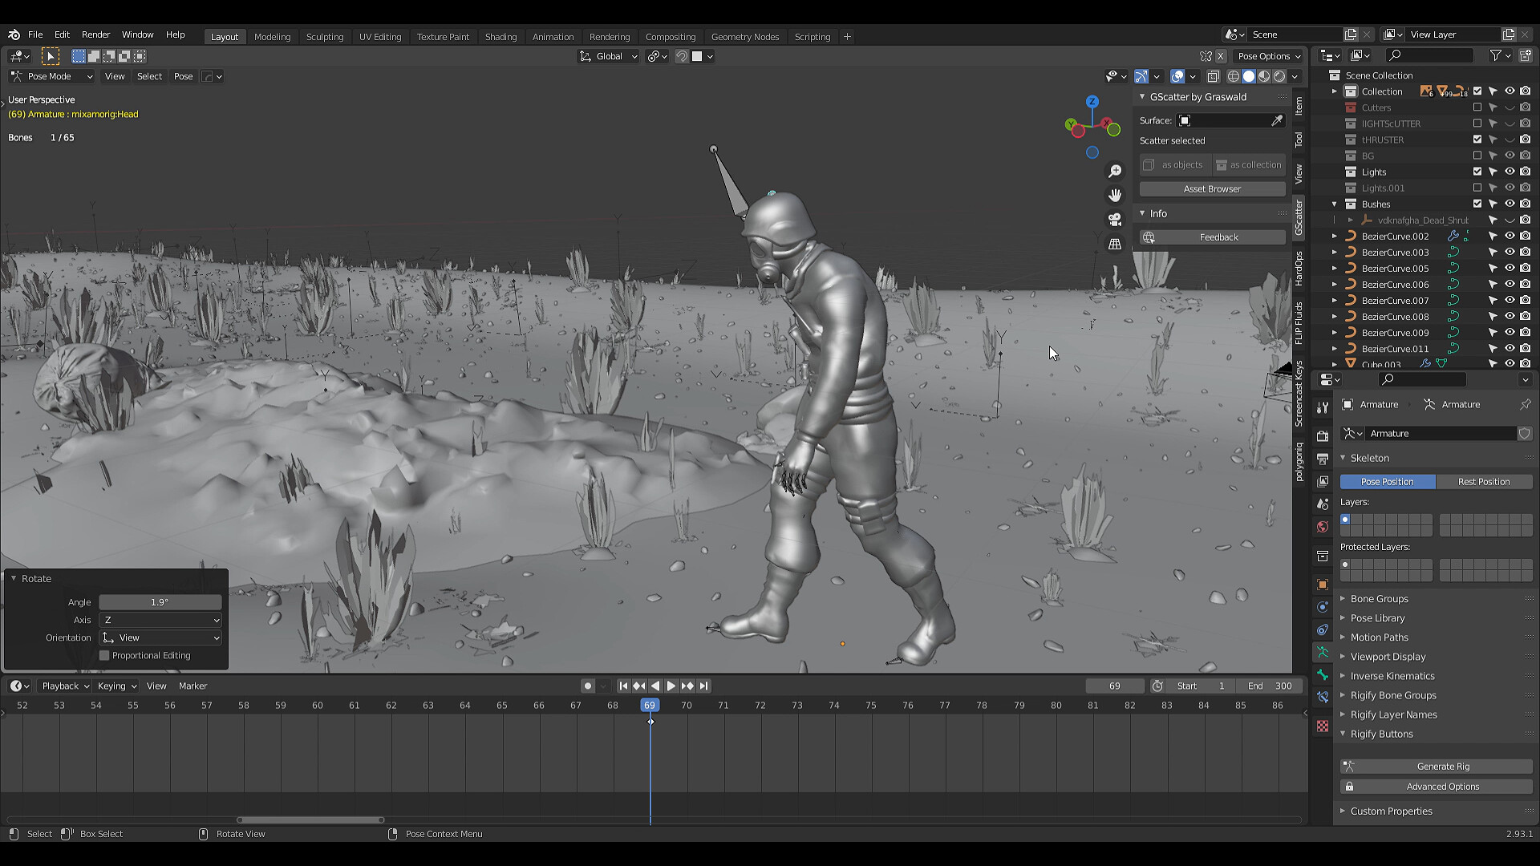
Task: Click the rotate Angle value field
Action: (x=160, y=602)
